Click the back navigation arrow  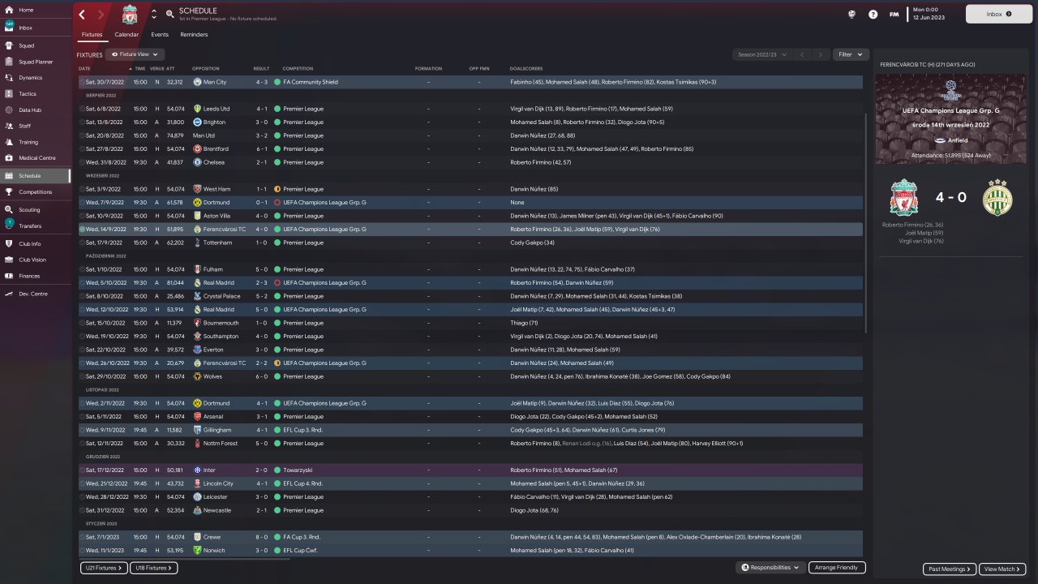tap(83, 15)
